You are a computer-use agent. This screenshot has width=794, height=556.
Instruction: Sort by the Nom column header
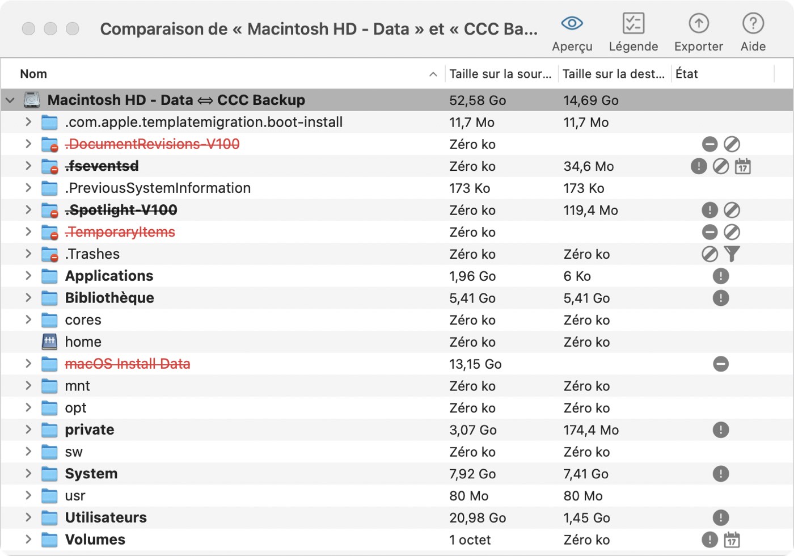click(223, 74)
